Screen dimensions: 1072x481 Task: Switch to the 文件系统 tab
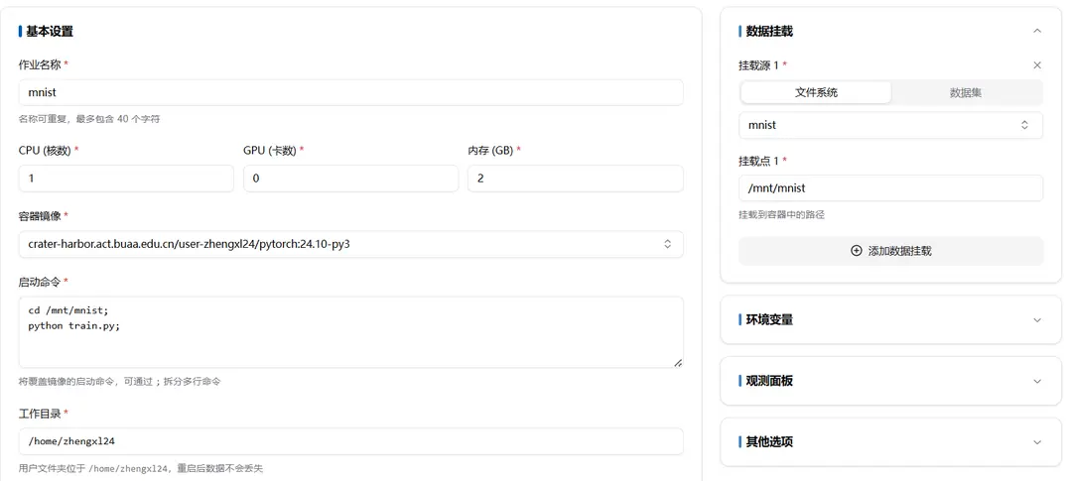(816, 92)
